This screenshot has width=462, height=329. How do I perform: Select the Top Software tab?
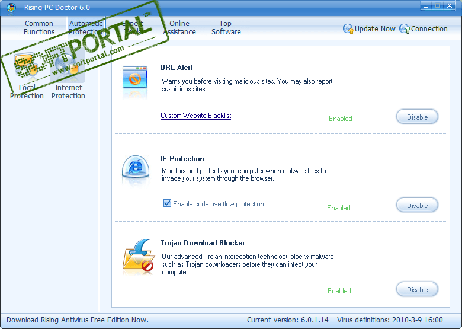point(226,28)
